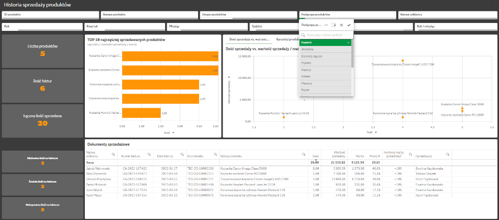This screenshot has width=499, height=220.
Task: Open the Wartość sprzedaży y-axis measure dropdown
Action: click(229, 90)
